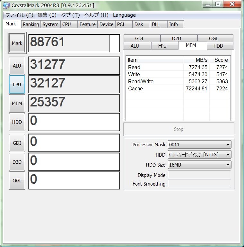Click the HDD score field showing 0
Image resolution: width=244 pixels, height=247 pixels.
coord(74,122)
